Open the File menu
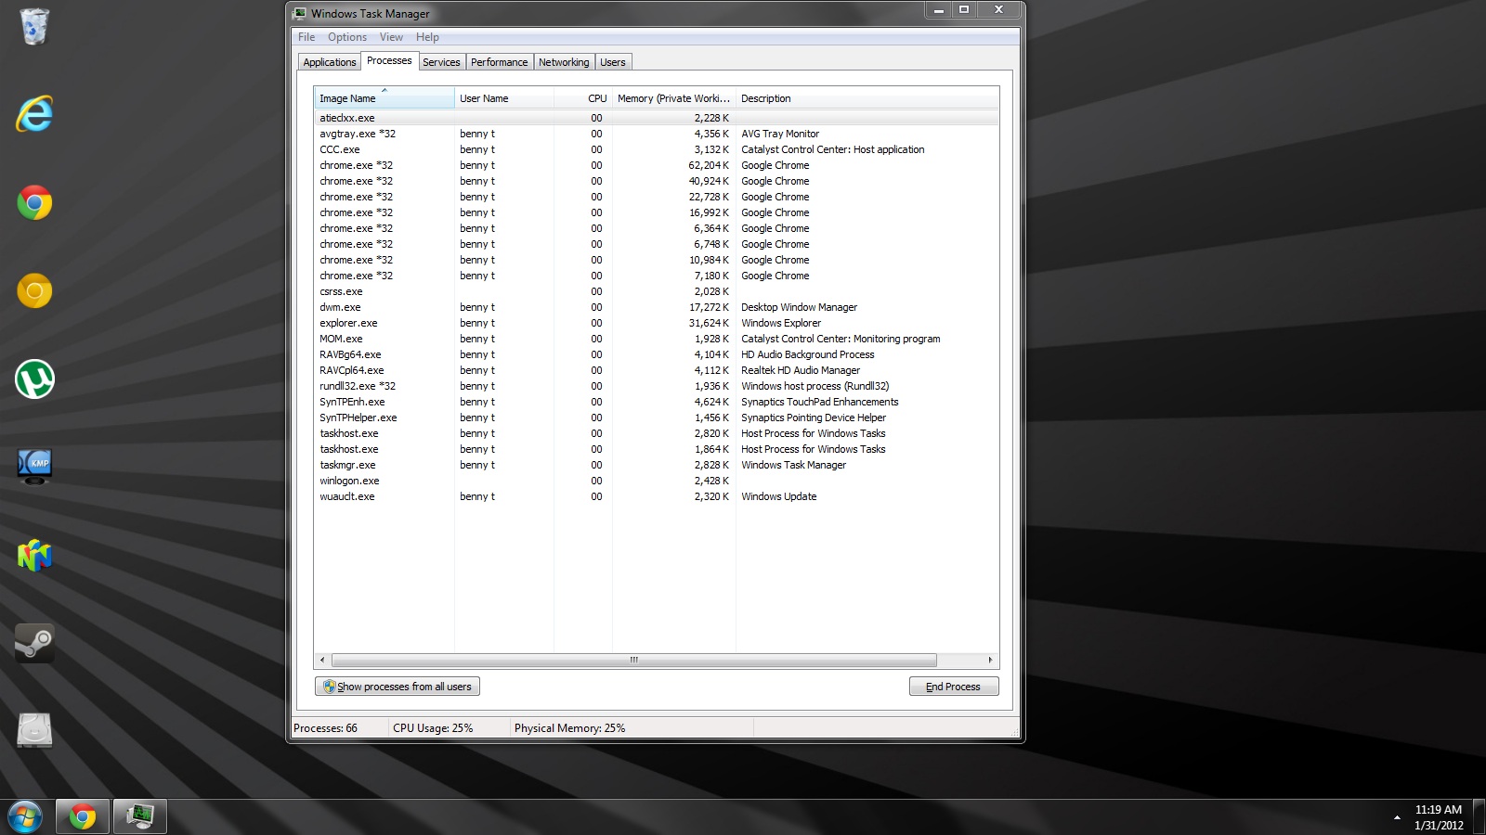 tap(306, 37)
